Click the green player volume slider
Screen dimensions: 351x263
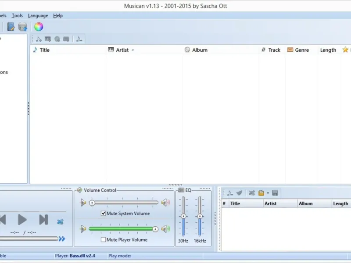coord(124,229)
